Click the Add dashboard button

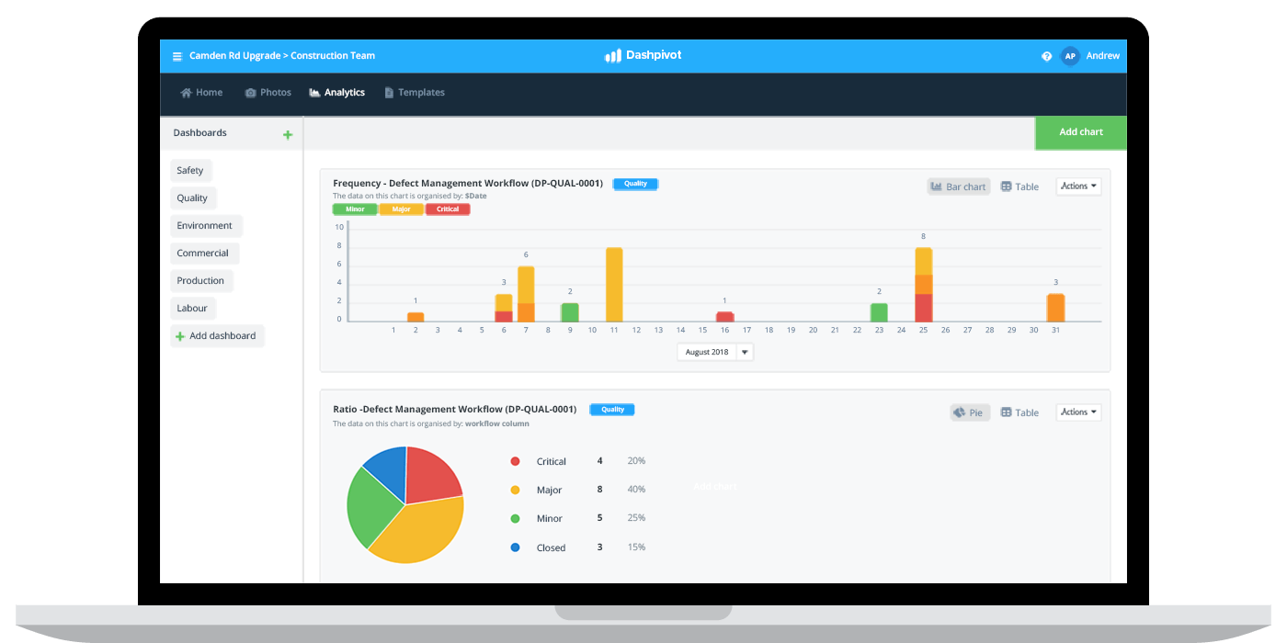click(x=217, y=336)
